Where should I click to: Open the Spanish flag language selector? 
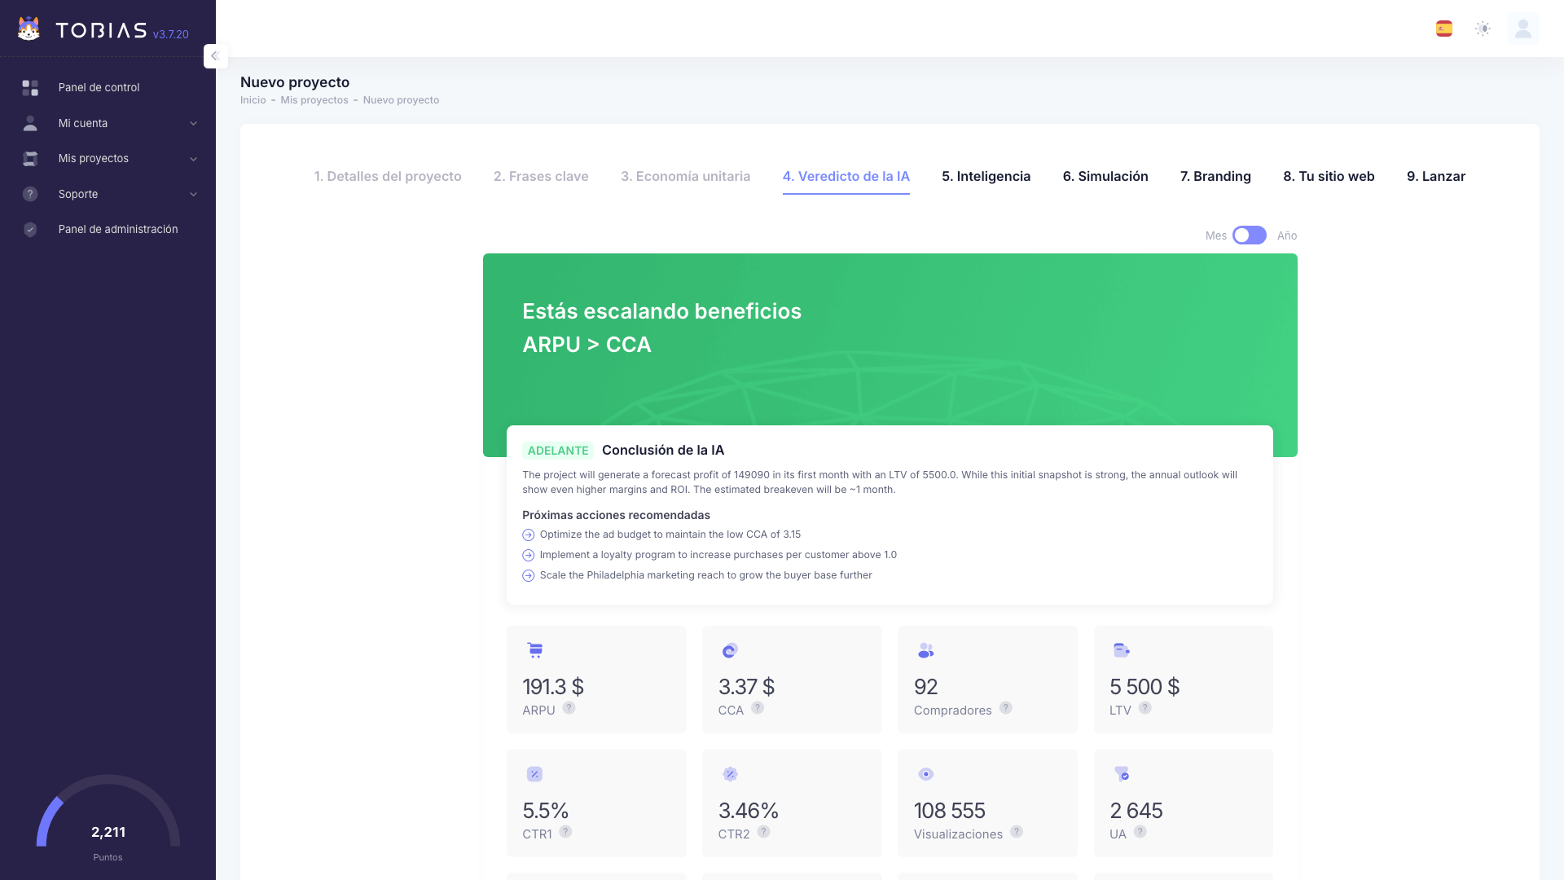tap(1444, 29)
